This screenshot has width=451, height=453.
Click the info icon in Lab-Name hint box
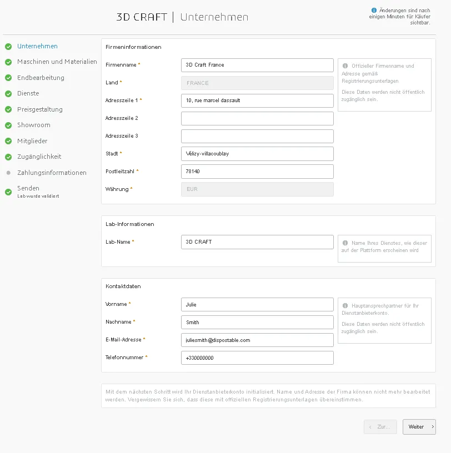pos(345,243)
